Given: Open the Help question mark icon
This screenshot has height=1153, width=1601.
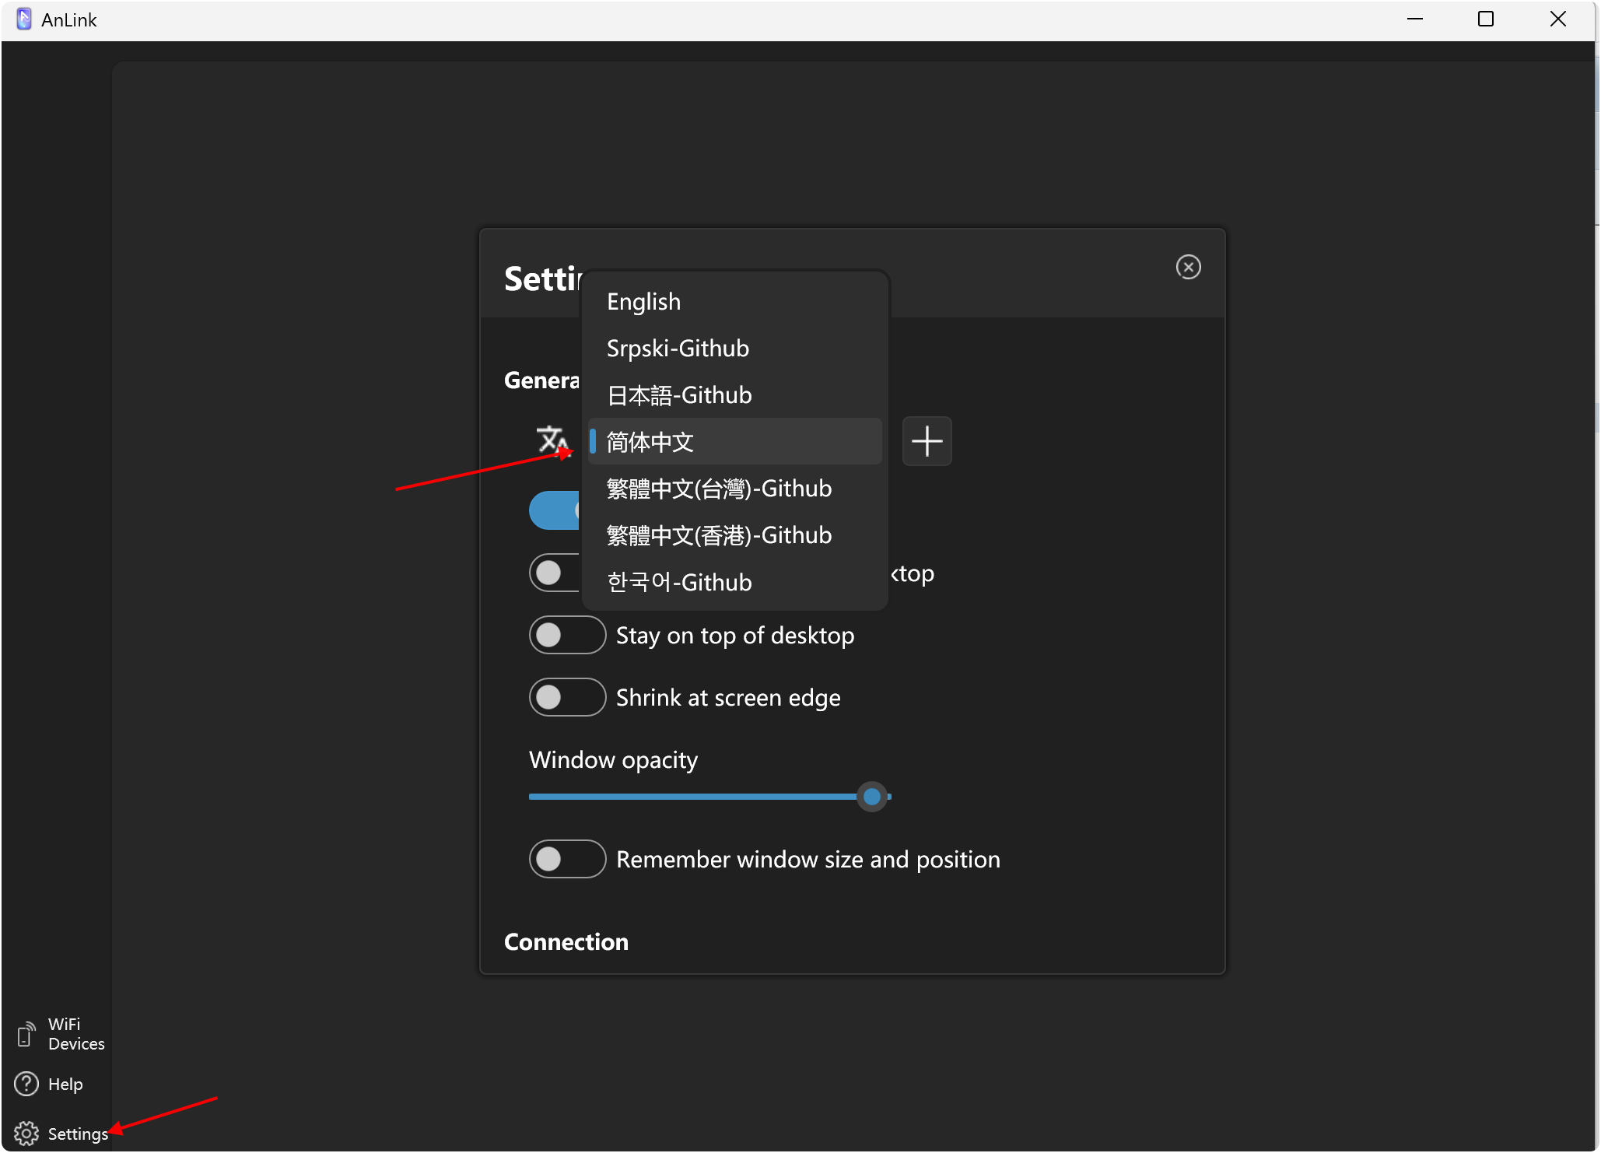Looking at the screenshot, I should pos(26,1084).
